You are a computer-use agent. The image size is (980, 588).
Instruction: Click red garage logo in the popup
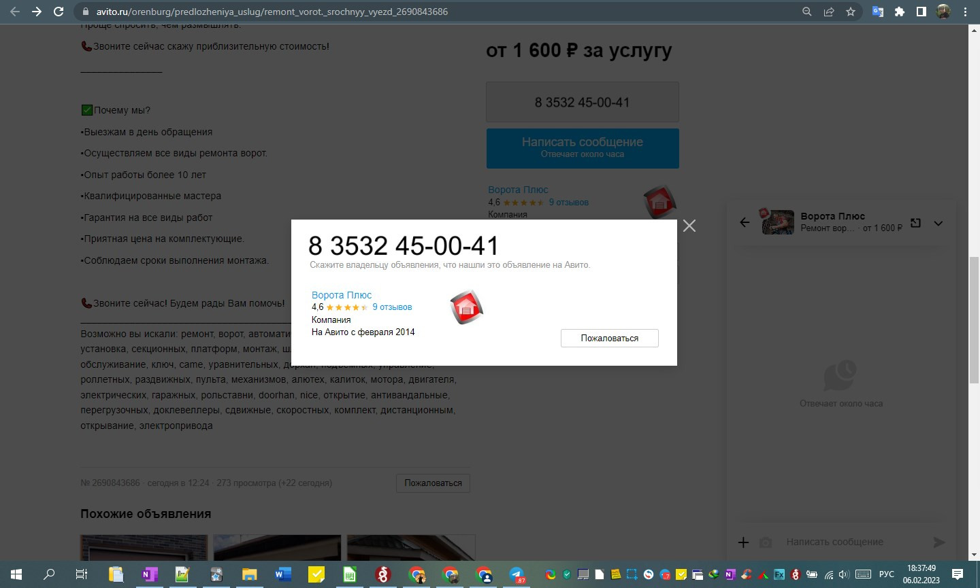(x=467, y=307)
